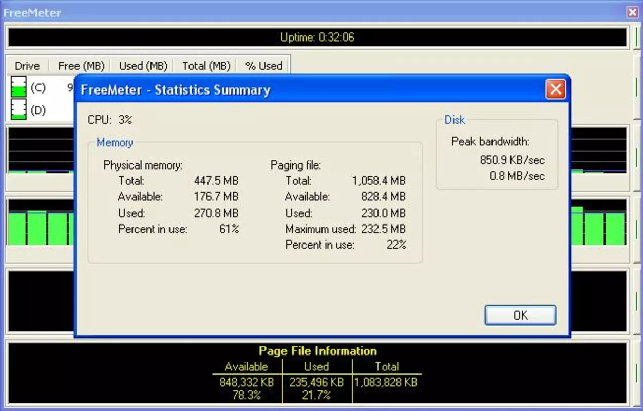Click the 0.8 MB/sec peak bandwidth value

click(517, 176)
